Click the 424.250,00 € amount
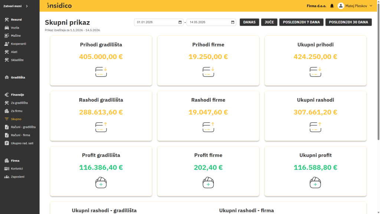 315,57
